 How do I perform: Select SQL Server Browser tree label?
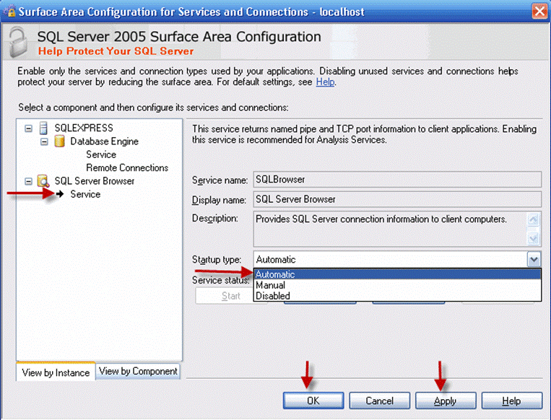tap(95, 181)
